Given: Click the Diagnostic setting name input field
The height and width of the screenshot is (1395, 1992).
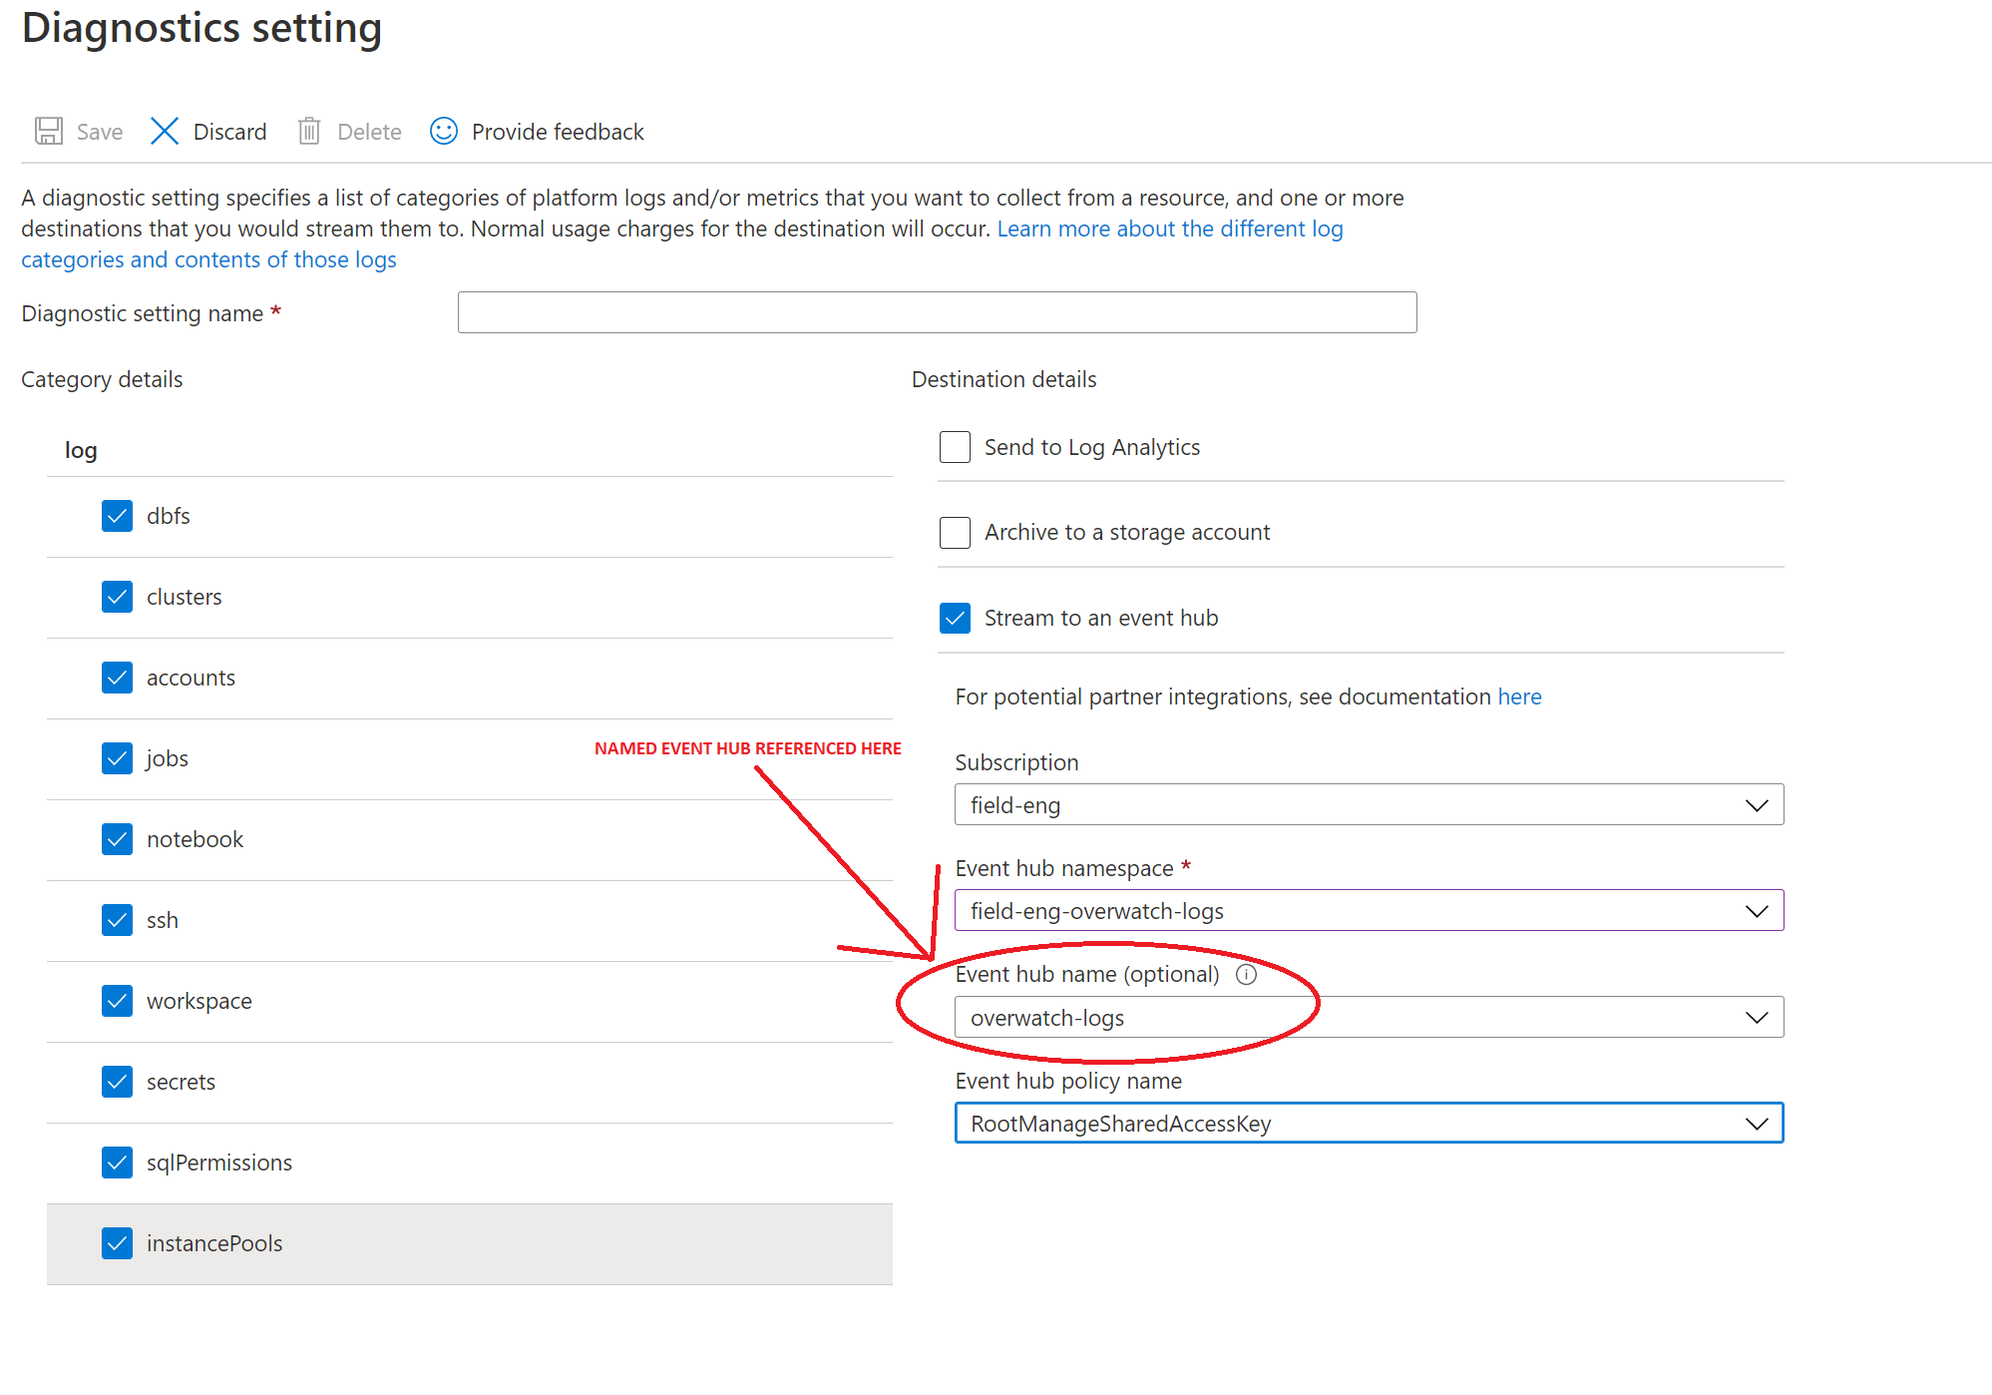Looking at the screenshot, I should tap(937, 312).
